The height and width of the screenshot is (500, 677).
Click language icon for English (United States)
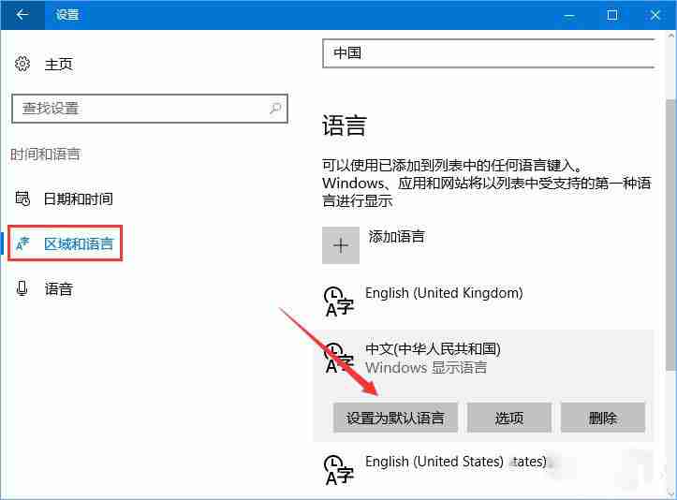339,470
